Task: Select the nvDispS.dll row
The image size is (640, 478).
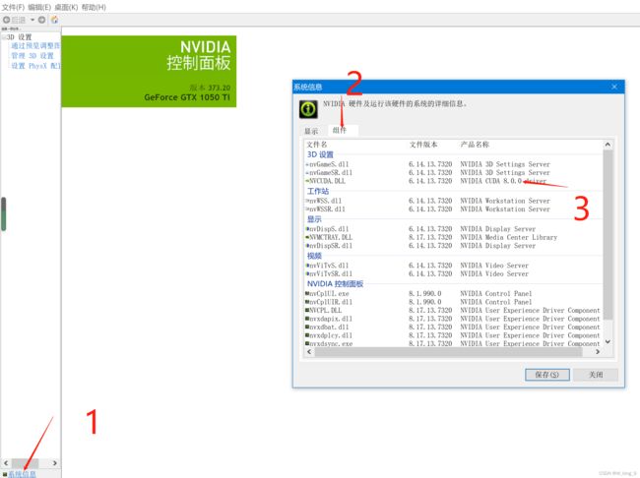Action: coord(454,229)
